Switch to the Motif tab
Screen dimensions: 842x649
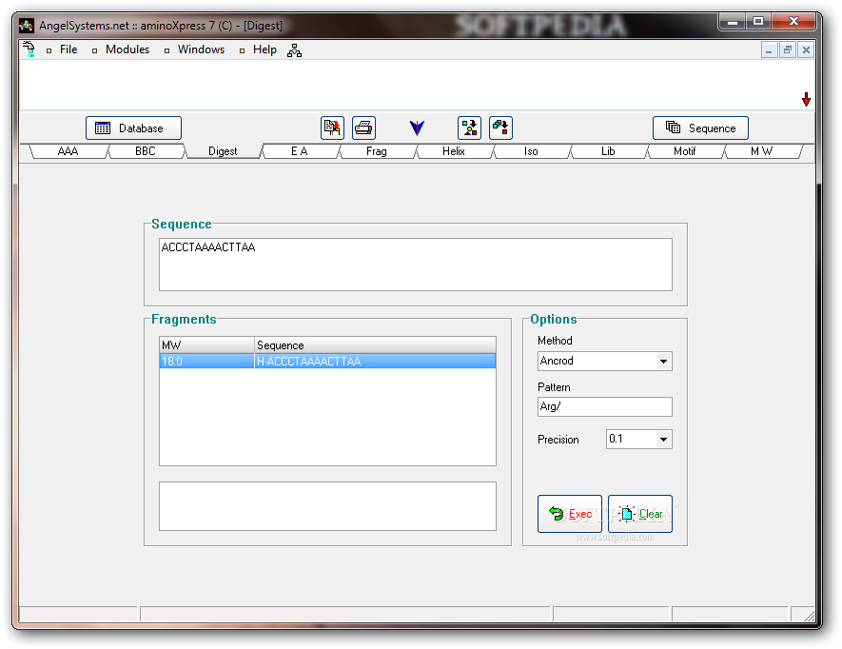tap(685, 151)
